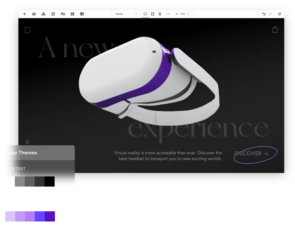Select the 'A new' heading text
The image size is (295, 230).
pyautogui.click(x=76, y=48)
